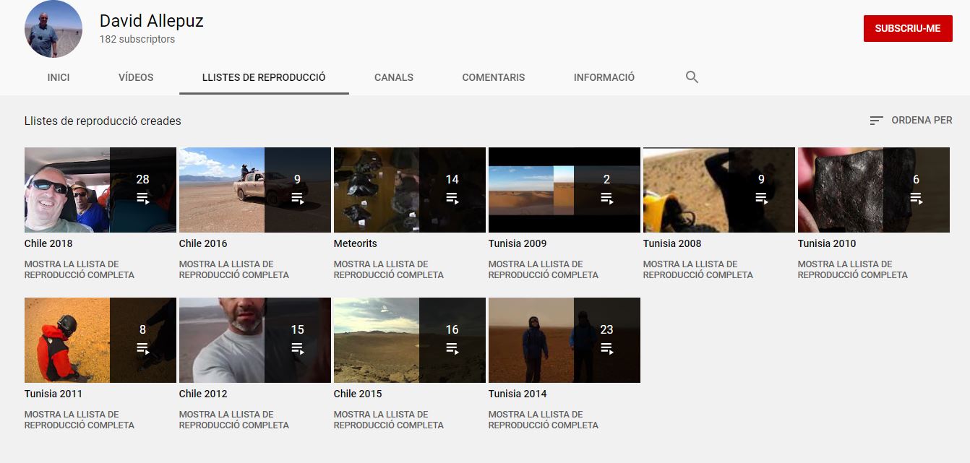Show complete playlist for Tunisia 2011
970x463 pixels.
[80, 420]
